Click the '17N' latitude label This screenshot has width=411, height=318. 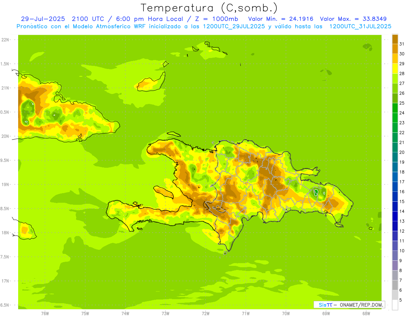tap(5, 281)
